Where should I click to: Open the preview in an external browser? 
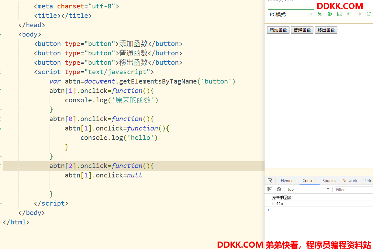pos(320,14)
